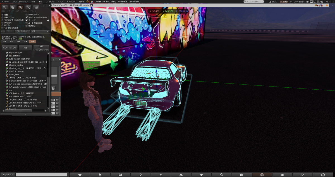This screenshot has width=335, height=177.
Task: Select the Focus (magnifier) build tool
Action: [5, 7]
